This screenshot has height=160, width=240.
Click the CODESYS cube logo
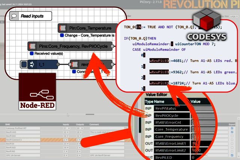click(207, 20)
